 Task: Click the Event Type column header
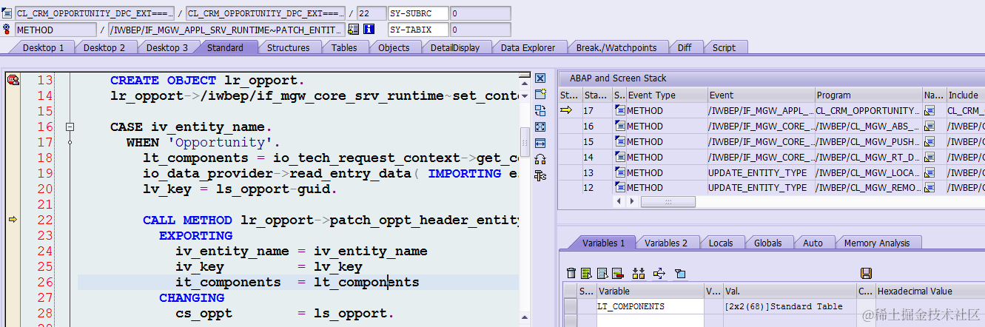pyautogui.click(x=666, y=95)
